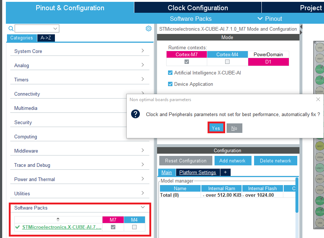Click the question mark dialog icon
The height and width of the screenshot is (238, 324).
135,114
